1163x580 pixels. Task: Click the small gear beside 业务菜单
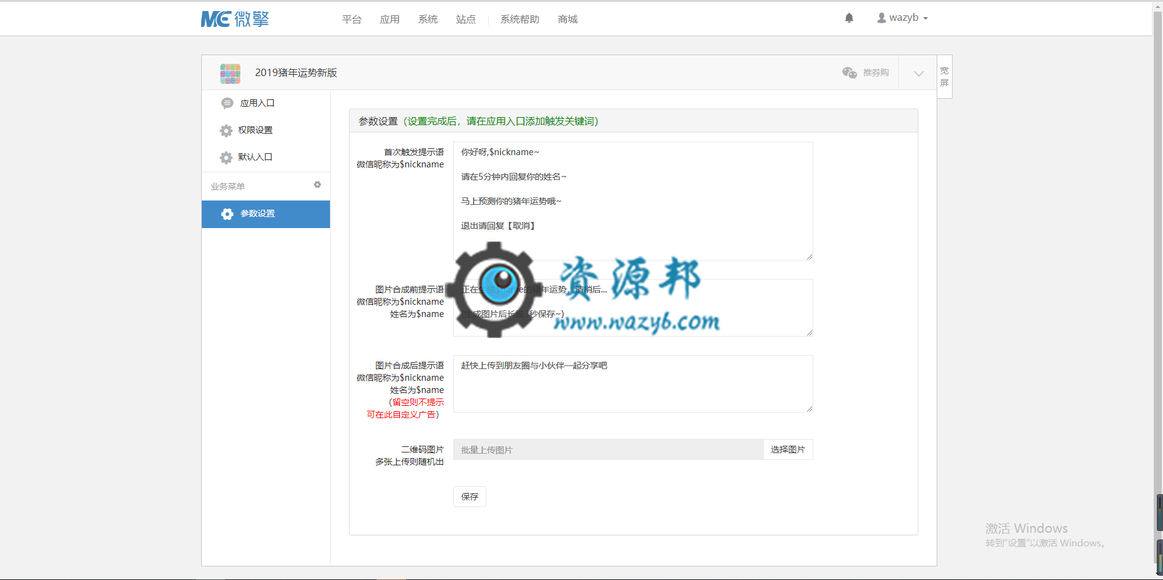coord(317,185)
